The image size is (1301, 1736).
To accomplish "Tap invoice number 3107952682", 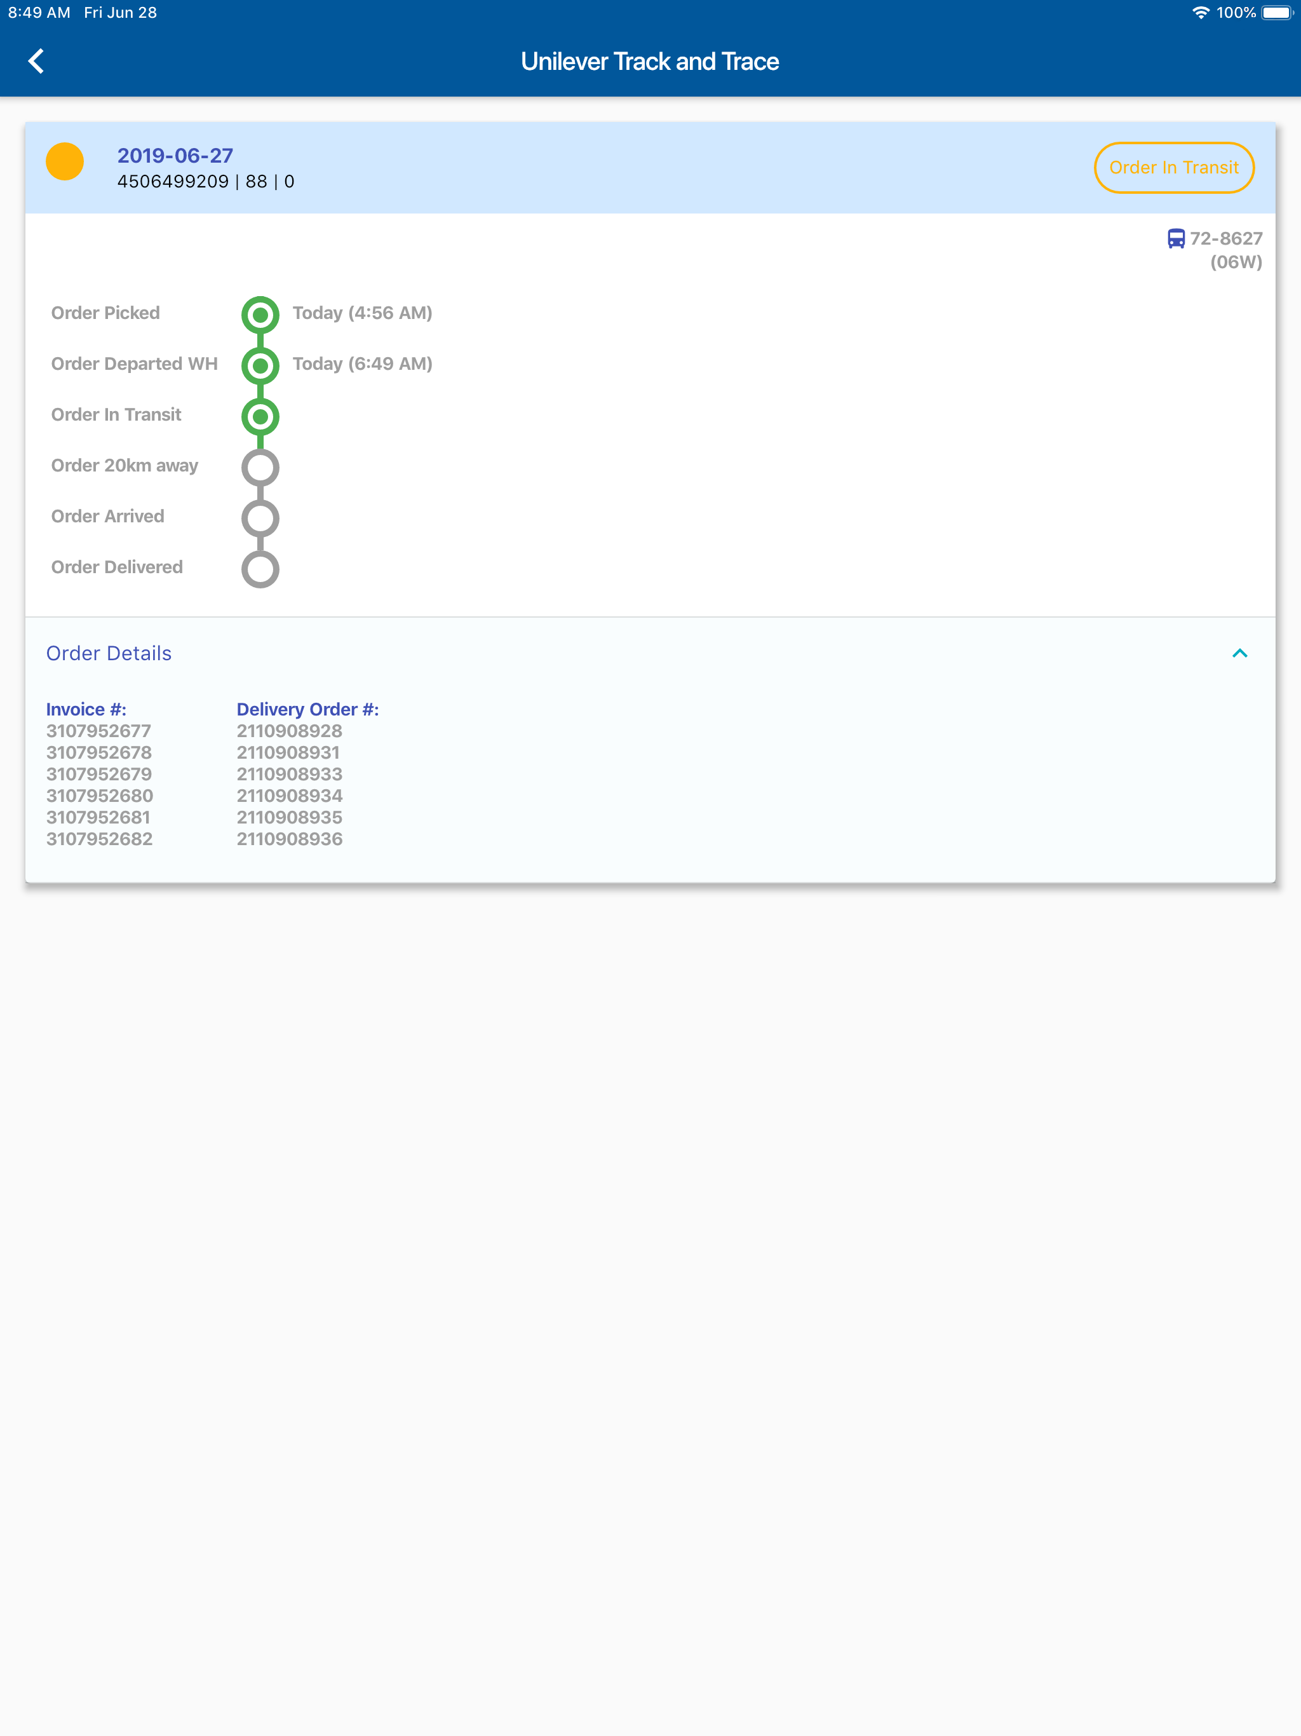I will (x=100, y=839).
